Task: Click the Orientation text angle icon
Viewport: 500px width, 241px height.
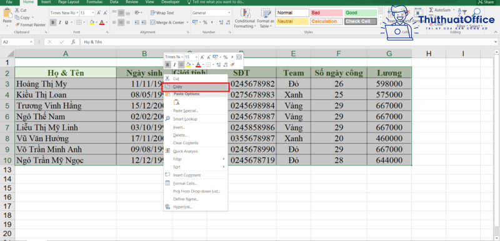Action: coord(137,13)
